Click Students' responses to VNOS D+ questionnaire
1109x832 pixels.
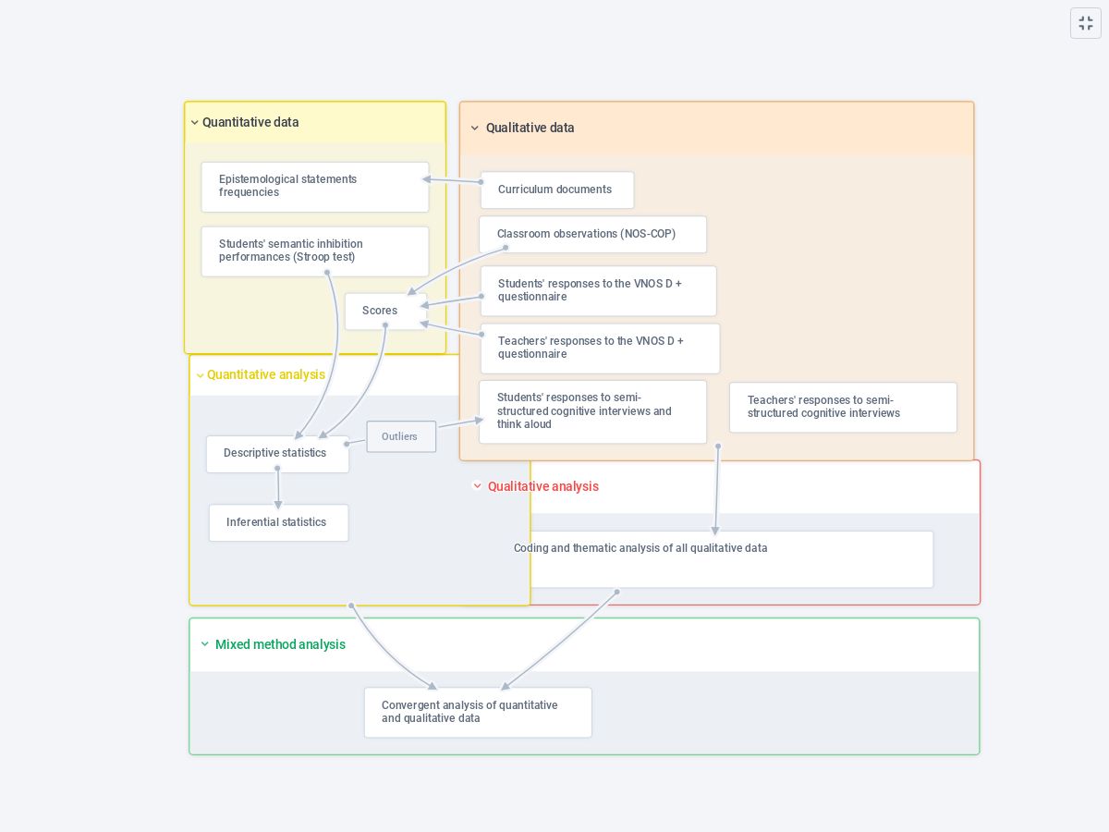pyautogui.click(x=599, y=290)
